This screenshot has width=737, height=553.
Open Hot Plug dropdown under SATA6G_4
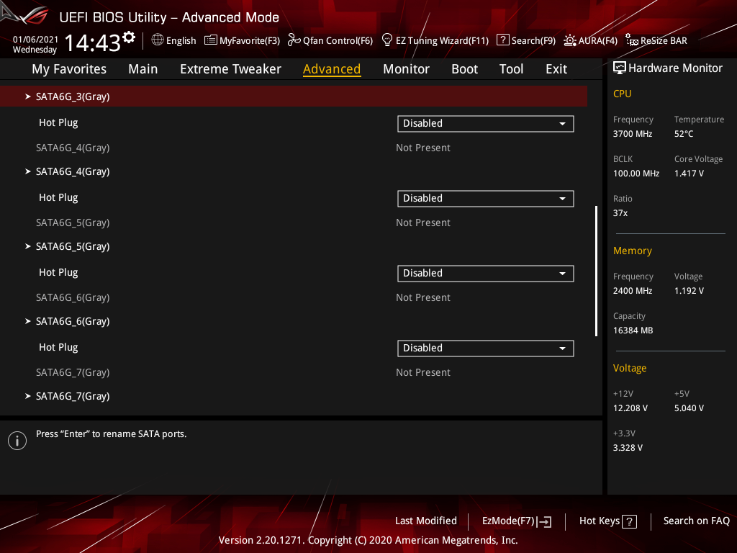486,199
